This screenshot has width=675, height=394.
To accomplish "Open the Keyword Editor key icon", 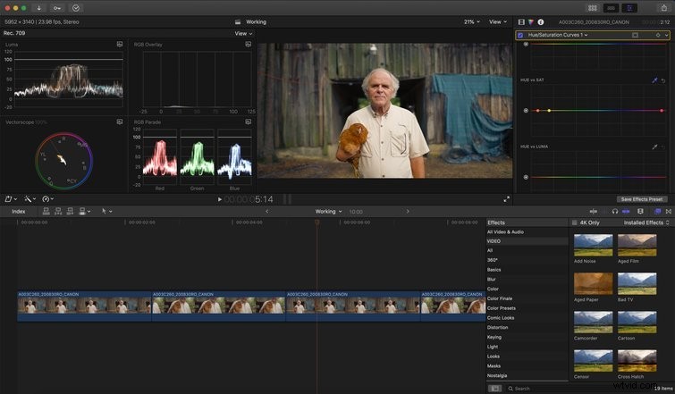I will click(x=57, y=8).
